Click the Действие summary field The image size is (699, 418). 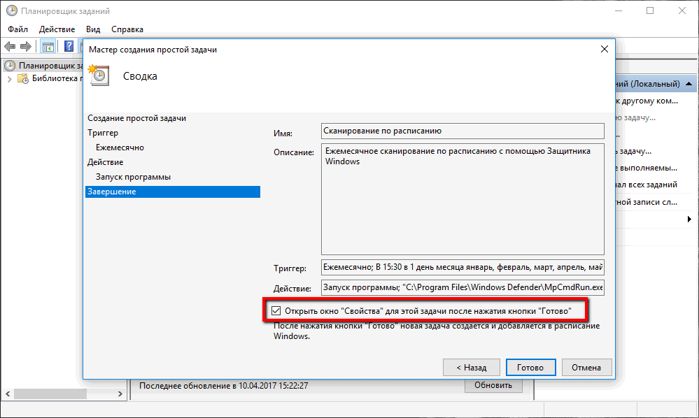[463, 287]
